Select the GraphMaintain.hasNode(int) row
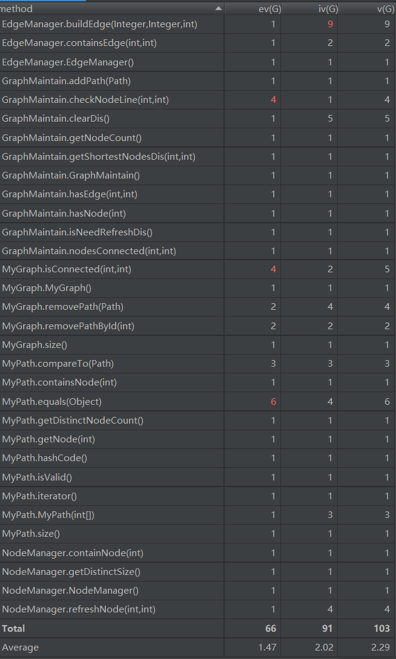 click(x=198, y=213)
